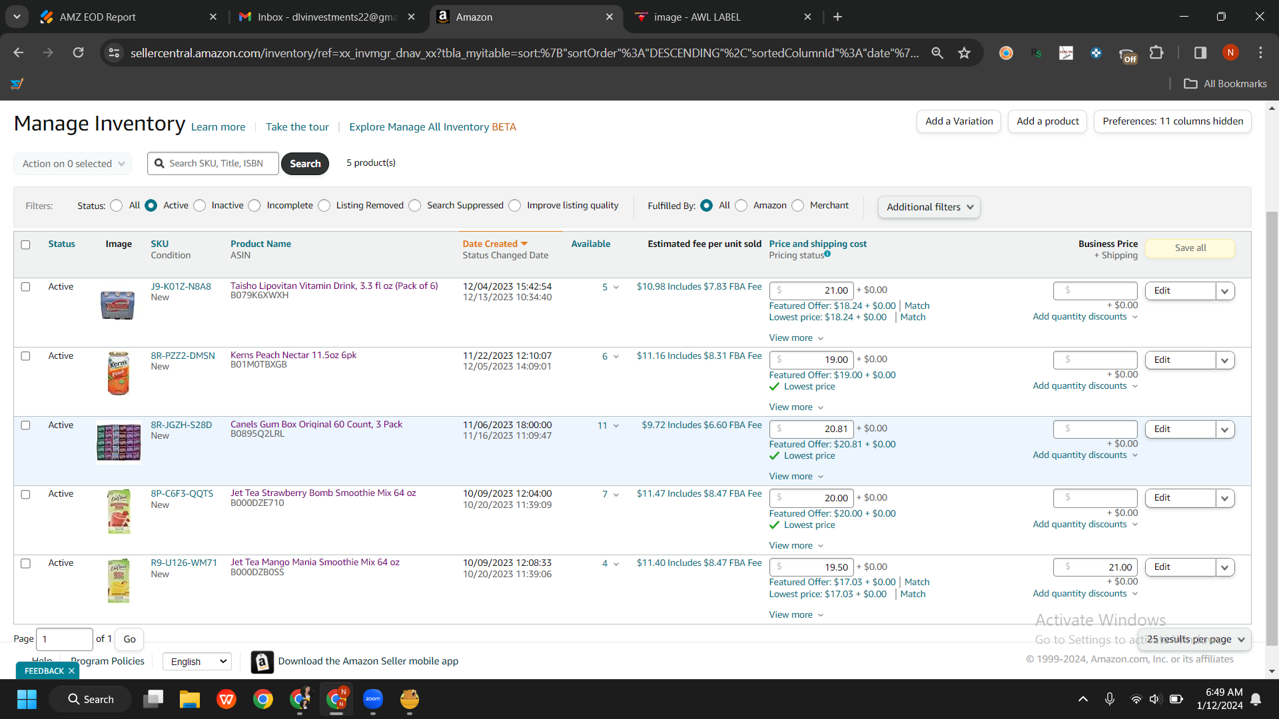This screenshot has height=719, width=1279.
Task: Select Fulfilled By Amazon radio button
Action: coord(741,206)
